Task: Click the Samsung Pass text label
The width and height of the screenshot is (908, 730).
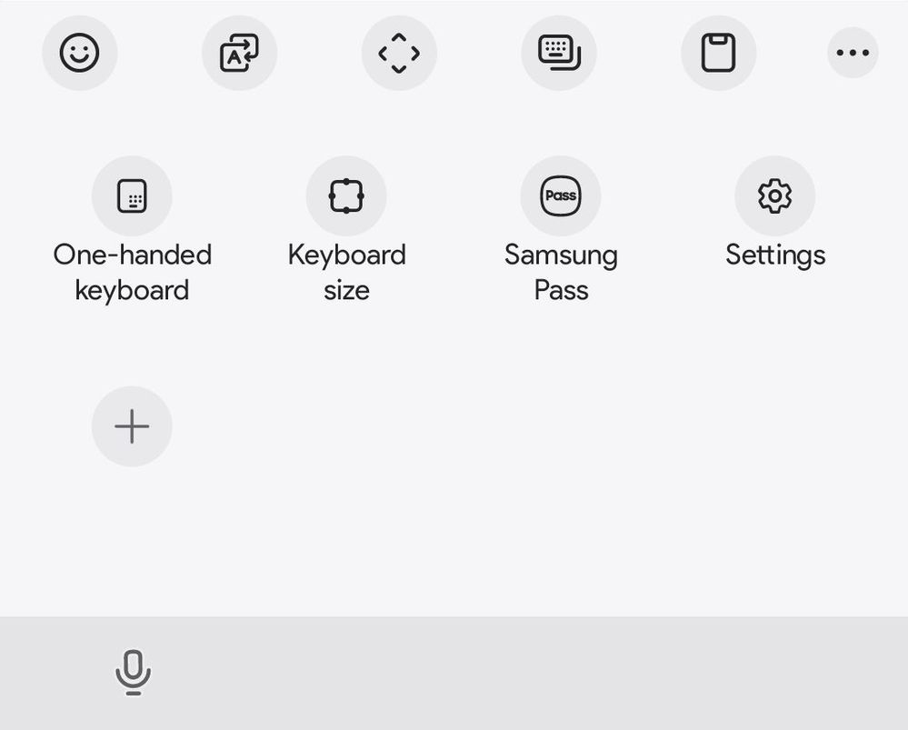Action: [x=561, y=273]
